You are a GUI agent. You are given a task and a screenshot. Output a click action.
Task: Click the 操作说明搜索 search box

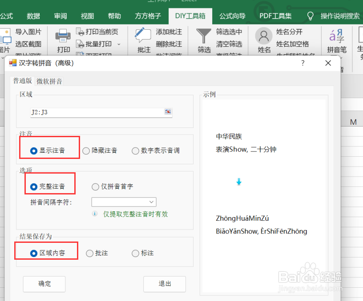pyautogui.click(x=340, y=16)
